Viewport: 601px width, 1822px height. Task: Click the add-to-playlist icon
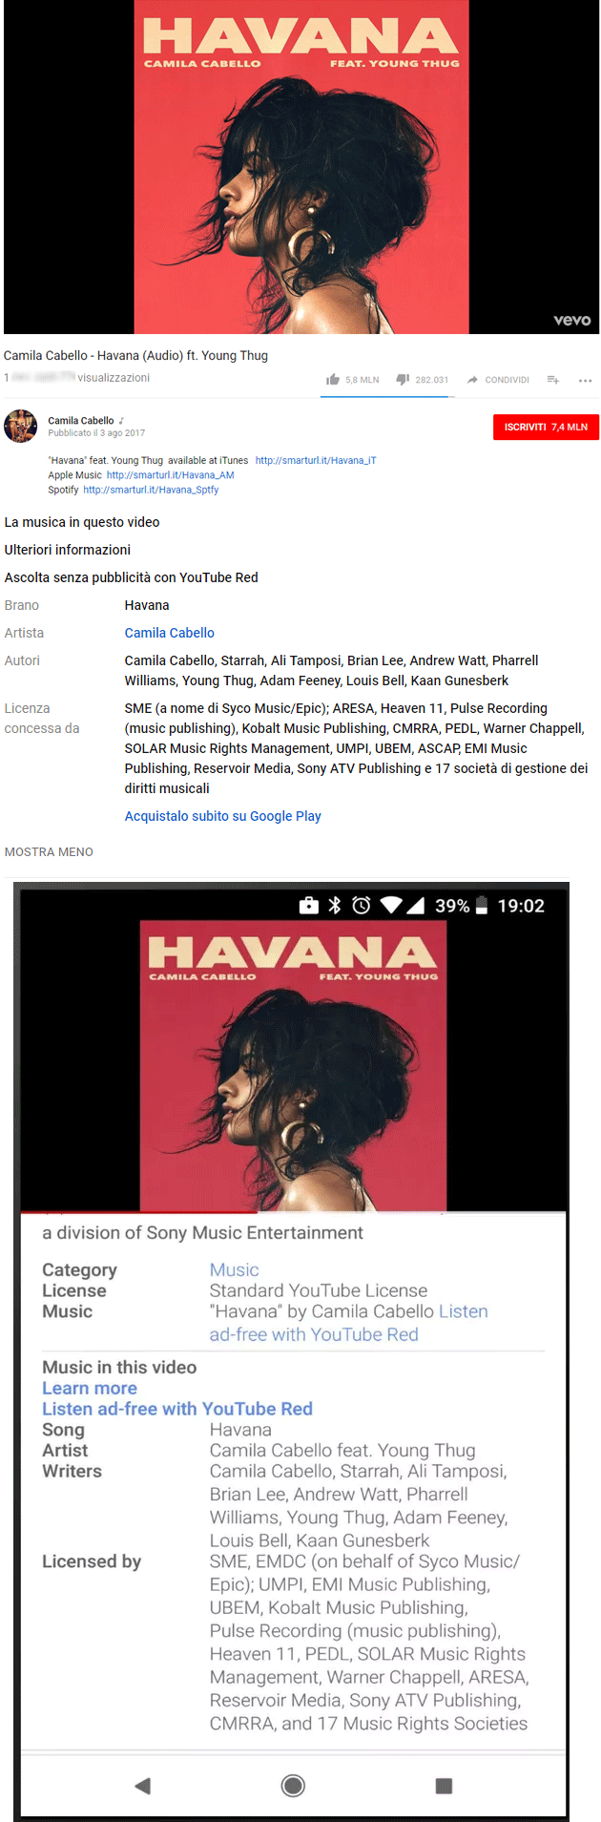coord(553,380)
